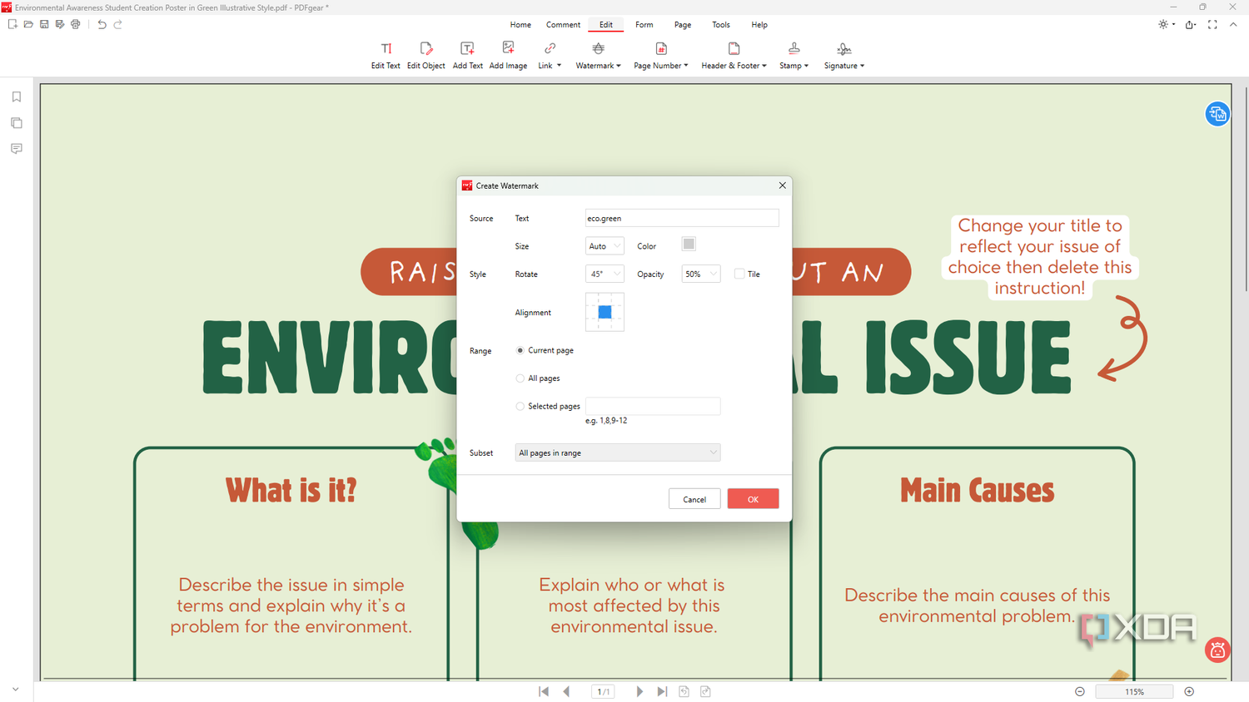Open the comments sidebar panel

click(17, 149)
